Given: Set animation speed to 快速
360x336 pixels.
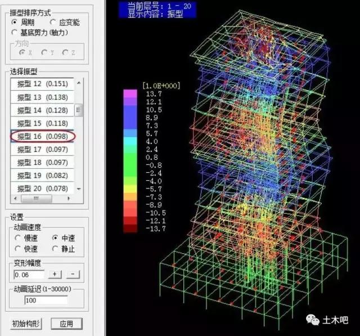Looking at the screenshot, I should click(17, 249).
